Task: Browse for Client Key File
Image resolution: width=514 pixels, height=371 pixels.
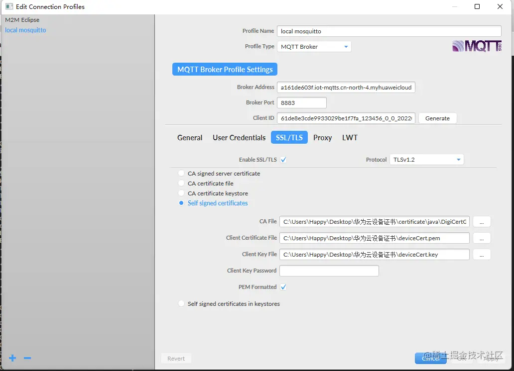Action: pyautogui.click(x=482, y=255)
